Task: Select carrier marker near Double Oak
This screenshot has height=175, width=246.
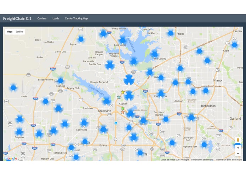Action: 110,65
